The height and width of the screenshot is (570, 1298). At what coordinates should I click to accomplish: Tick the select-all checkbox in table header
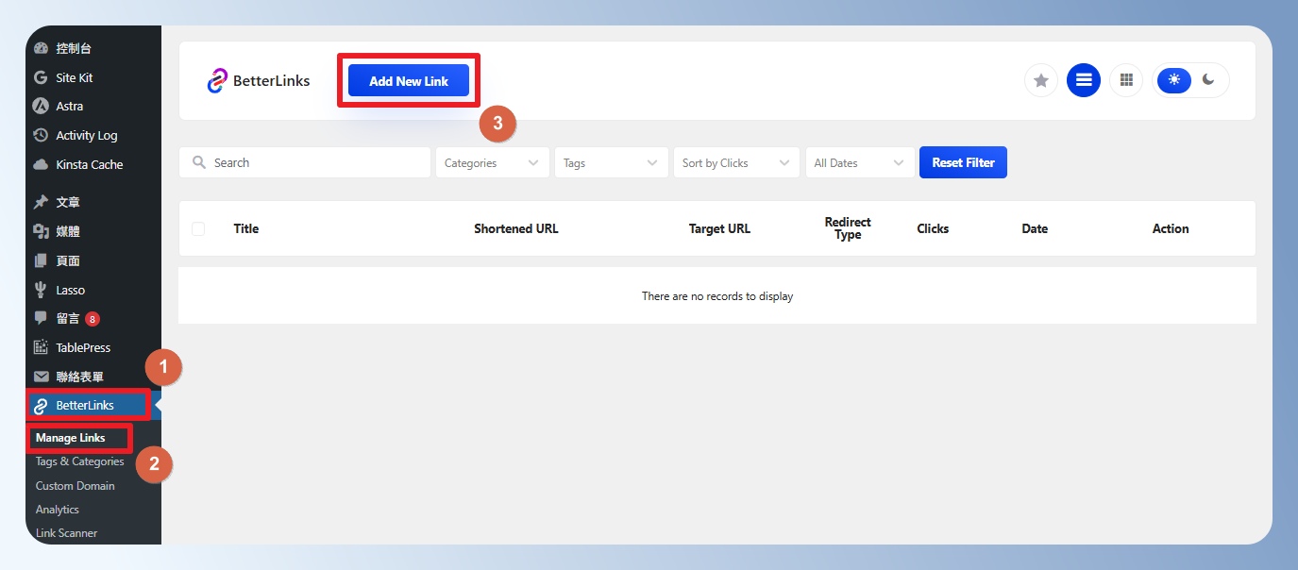(x=198, y=228)
